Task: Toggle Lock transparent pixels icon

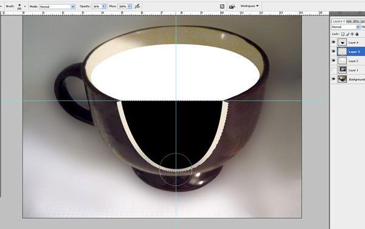Action: click(342, 34)
